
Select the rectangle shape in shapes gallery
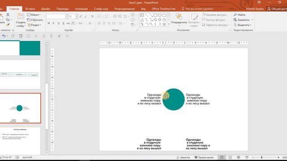pos(156,15)
